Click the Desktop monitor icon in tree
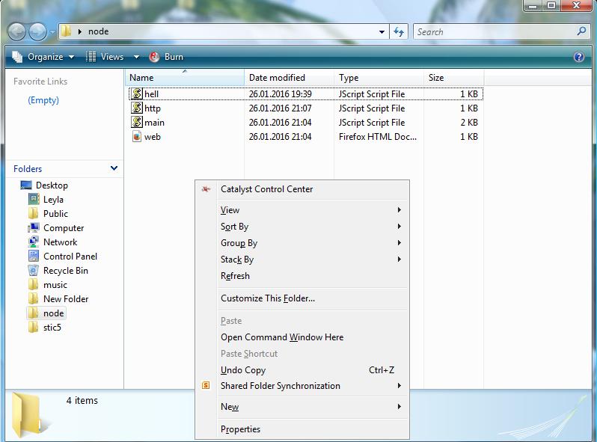This screenshot has width=597, height=442. [26, 185]
